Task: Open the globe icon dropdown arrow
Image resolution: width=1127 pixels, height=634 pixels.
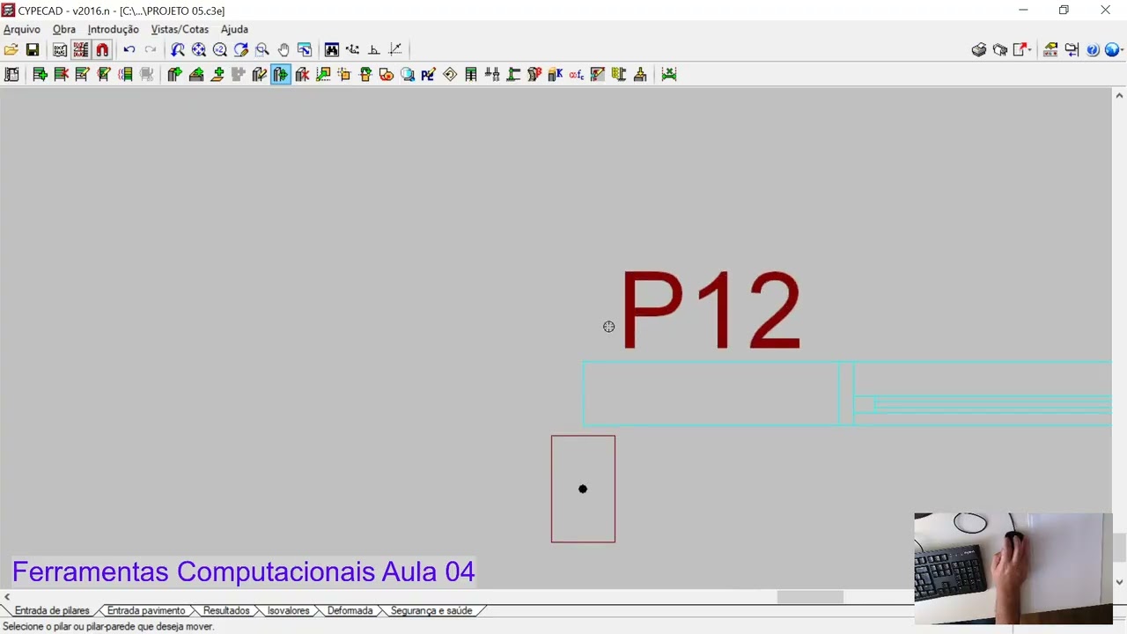Action: pyautogui.click(x=1122, y=50)
